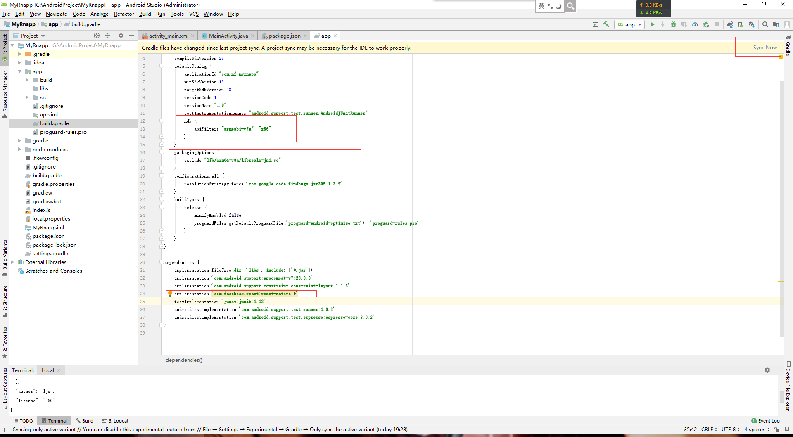Open the AVD Manager icon
The image size is (793, 437).
pos(741,25)
